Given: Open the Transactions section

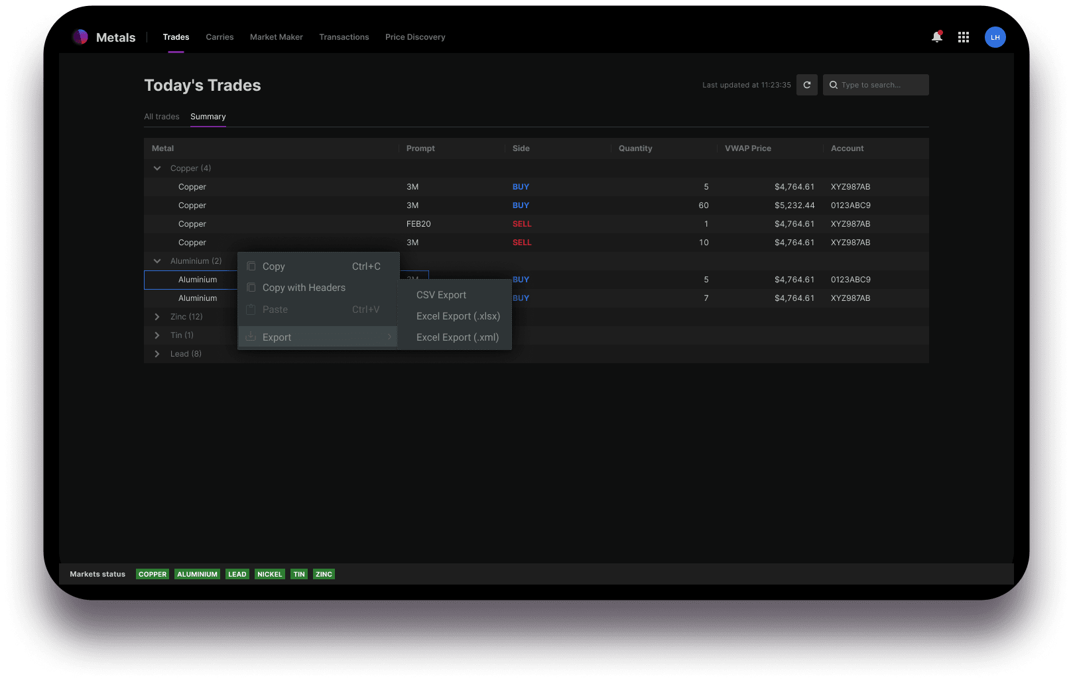Looking at the screenshot, I should click(344, 37).
